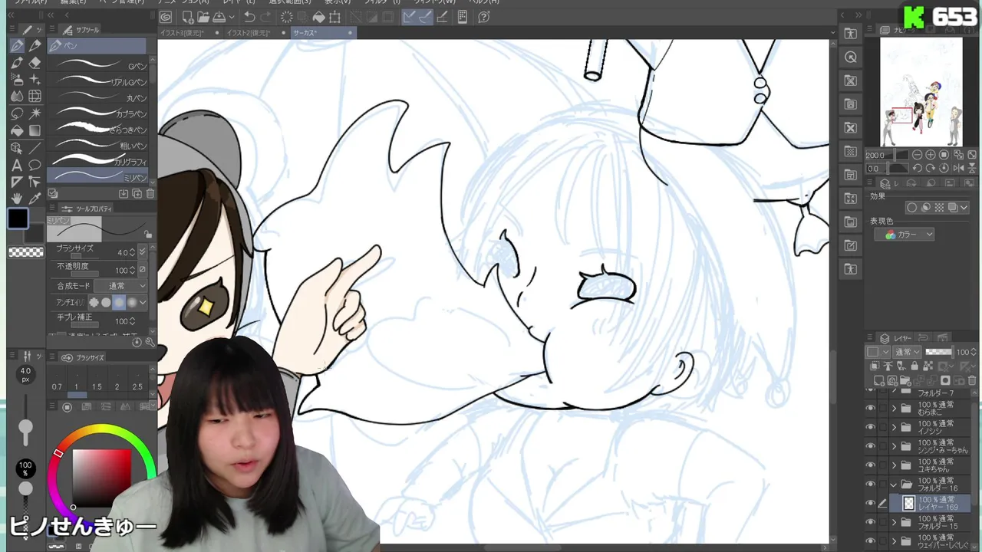Viewport: 982px width, 552px height.
Task: Tick the checkbox beside イノシシ layer
Action: [x=882, y=427]
